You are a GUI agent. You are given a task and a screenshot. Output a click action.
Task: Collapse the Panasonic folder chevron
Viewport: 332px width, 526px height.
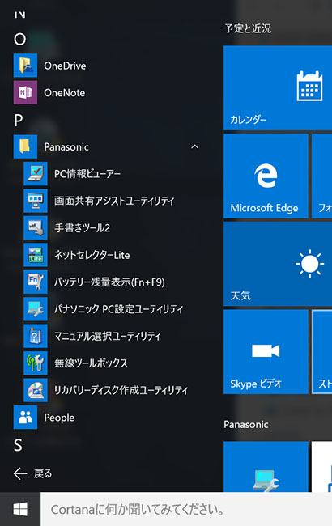click(x=194, y=146)
